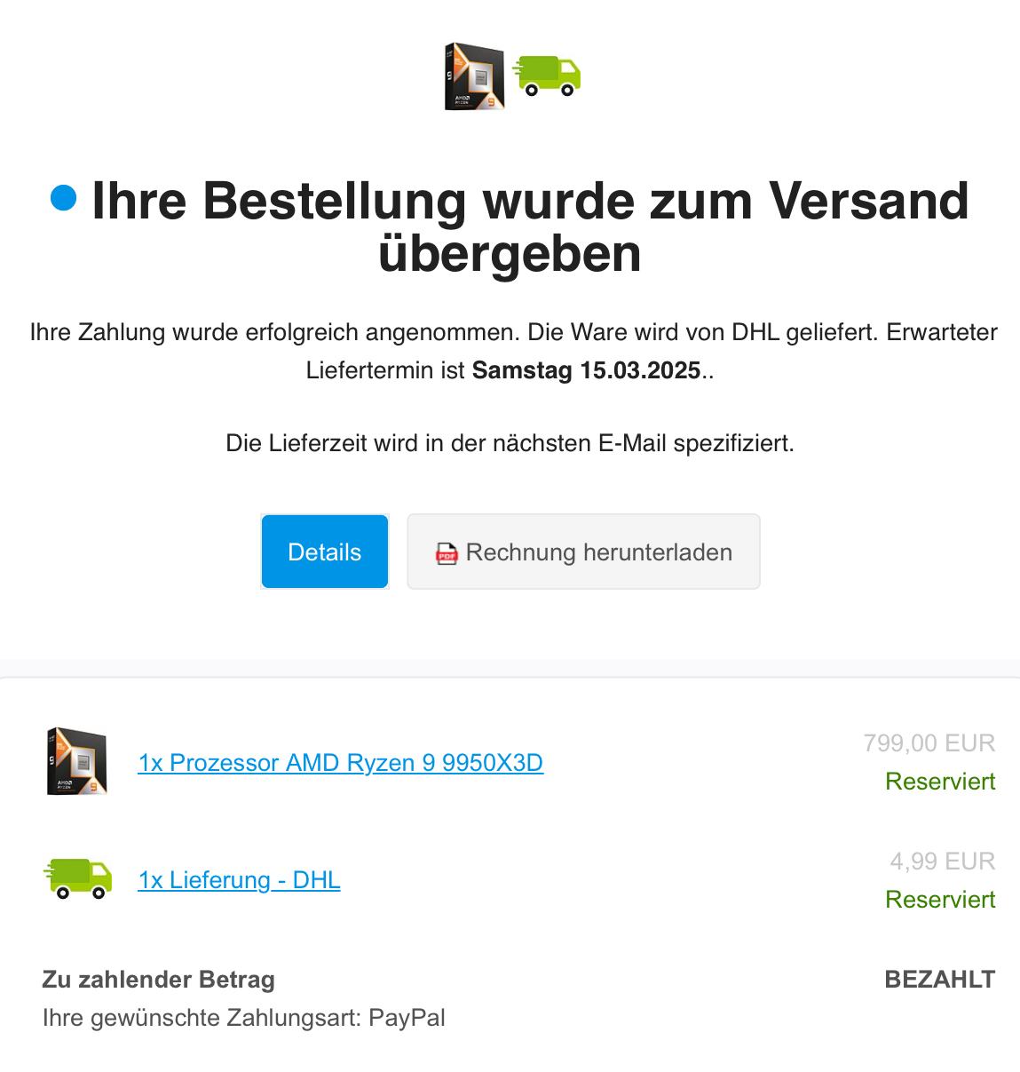Click the PDF icon in invoice button

point(446,553)
